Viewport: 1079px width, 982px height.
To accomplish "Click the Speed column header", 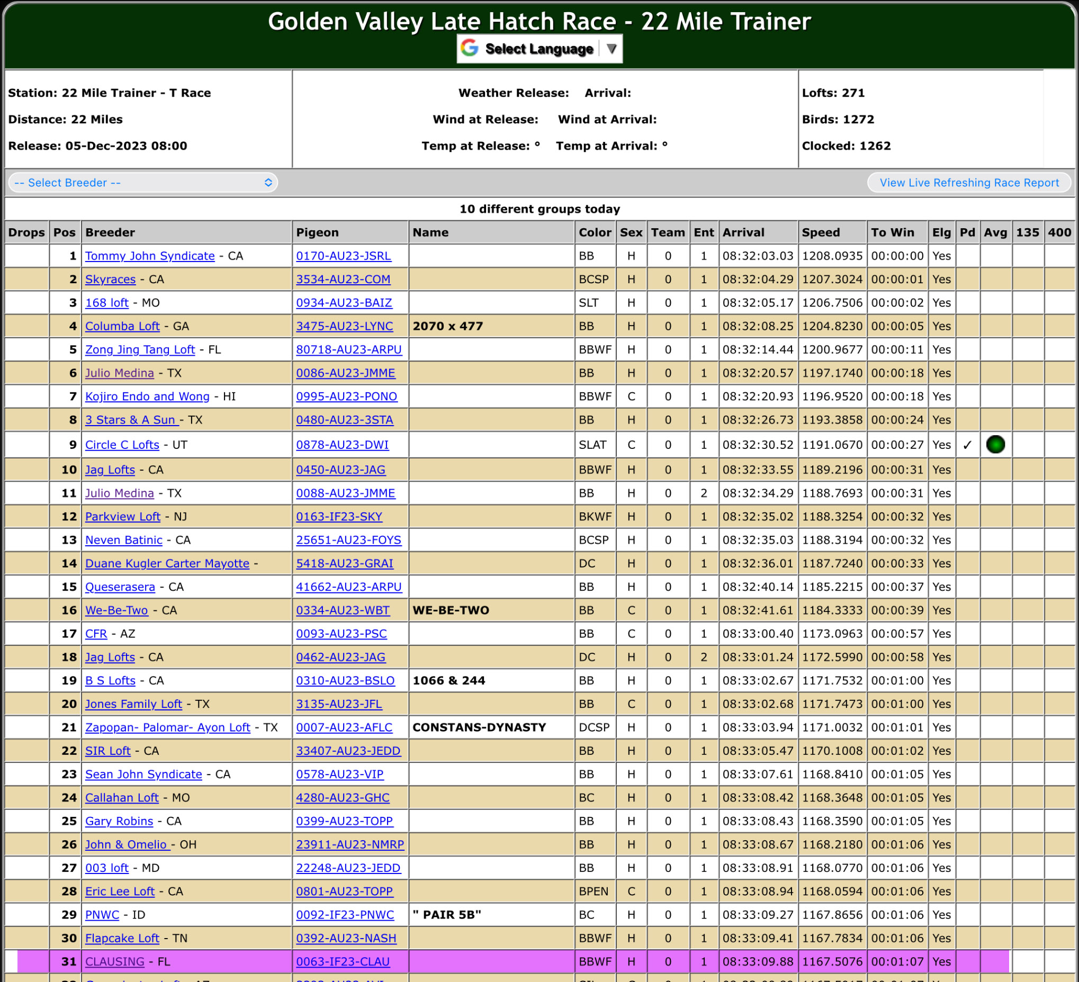I will 821,232.
